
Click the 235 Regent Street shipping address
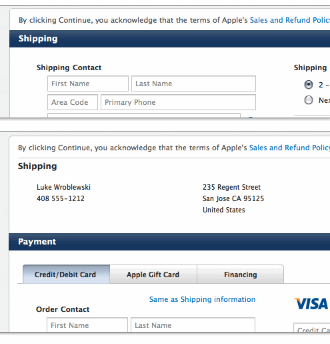click(231, 187)
